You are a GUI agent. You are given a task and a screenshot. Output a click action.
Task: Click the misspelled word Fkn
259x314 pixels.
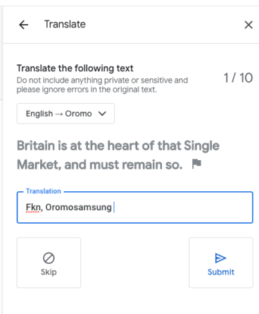click(x=33, y=207)
